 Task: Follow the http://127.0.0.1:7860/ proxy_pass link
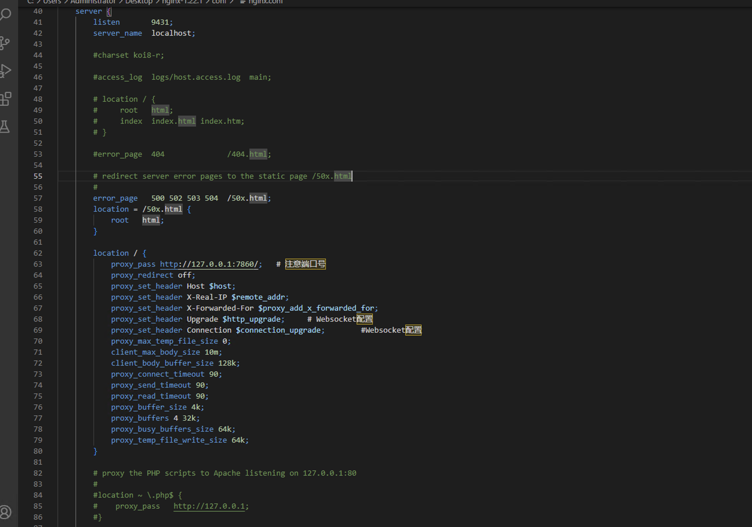209,264
